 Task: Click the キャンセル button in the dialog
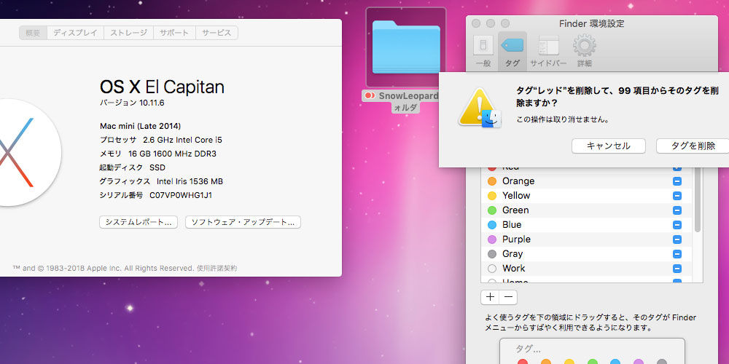point(609,146)
